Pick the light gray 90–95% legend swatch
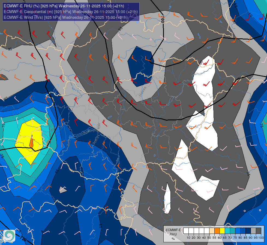Image resolution: width=267 pixels, height=245 pixels. coord(253,231)
